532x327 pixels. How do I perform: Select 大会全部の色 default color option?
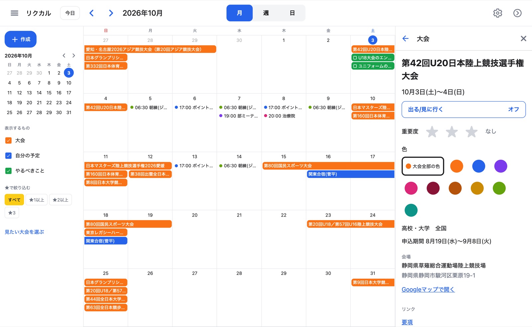point(423,166)
